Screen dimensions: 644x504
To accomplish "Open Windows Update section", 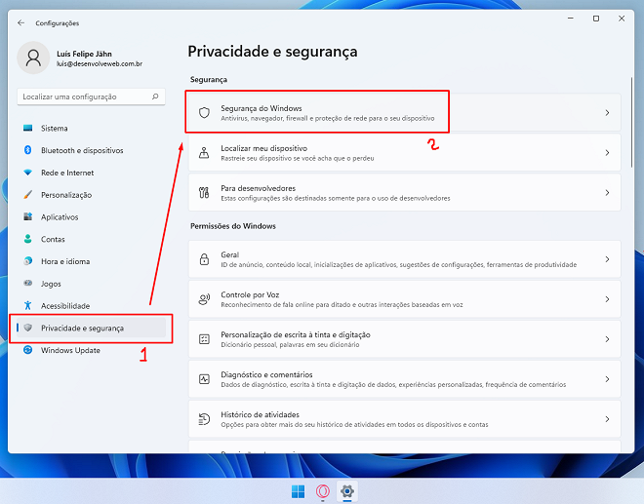I will (91, 350).
